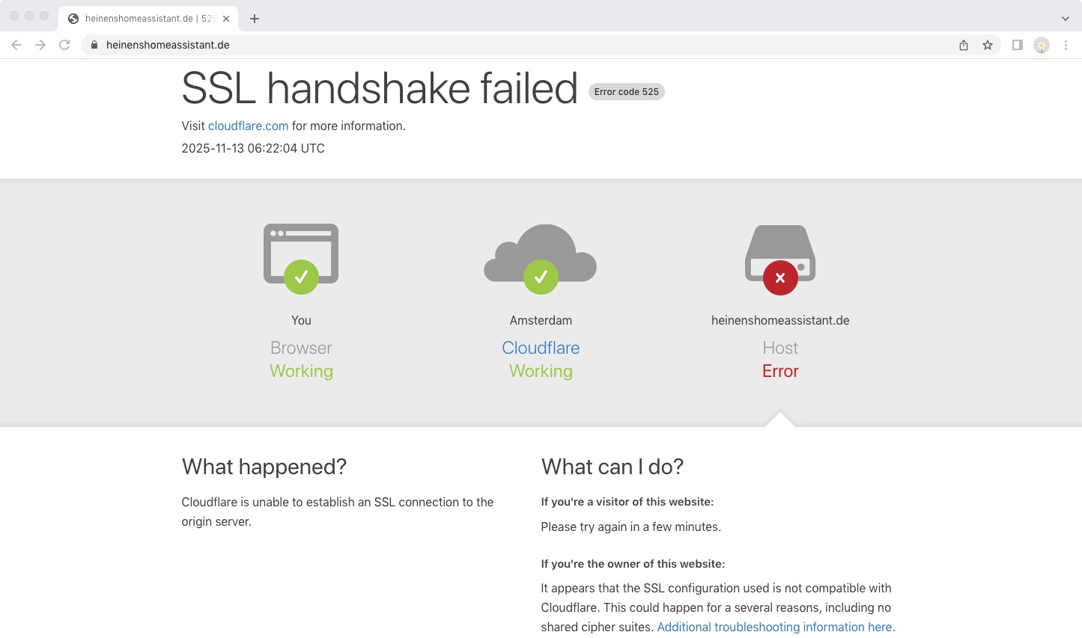The height and width of the screenshot is (638, 1082).
Task: Open Additional troubleshooting information link
Action: 776,627
